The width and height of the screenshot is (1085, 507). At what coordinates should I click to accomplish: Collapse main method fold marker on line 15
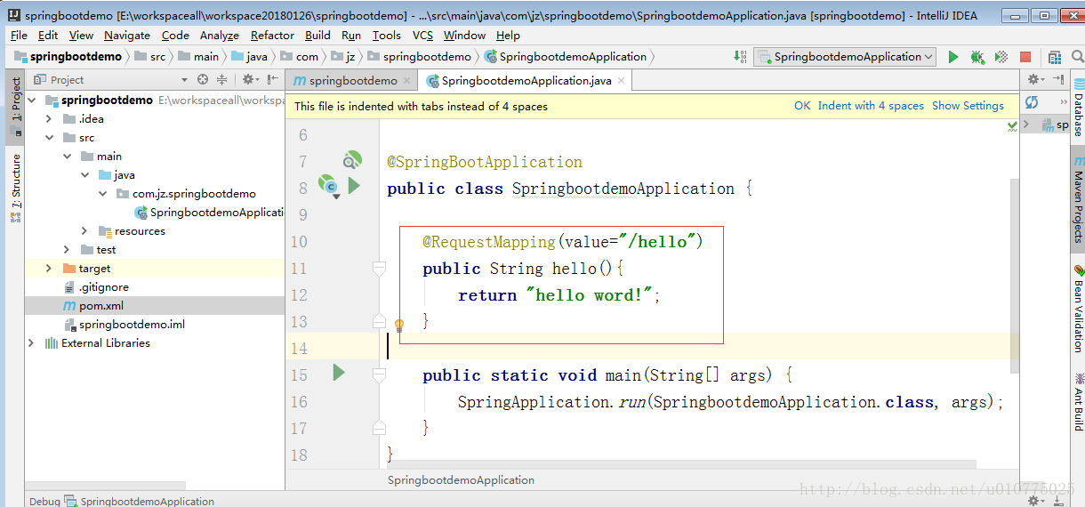click(380, 375)
